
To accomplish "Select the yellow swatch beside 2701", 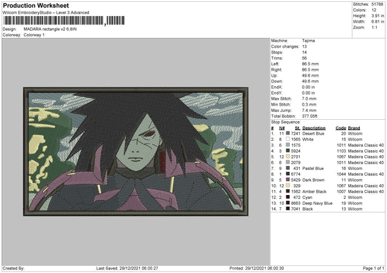I will (x=288, y=156).
